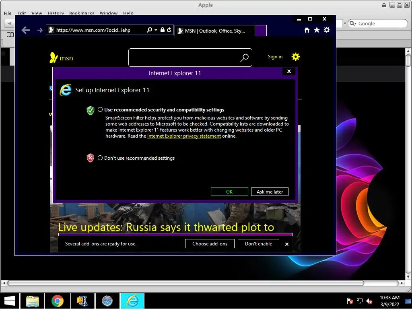Click Internet Explorer taskbar icon
Image resolution: width=412 pixels, height=309 pixels.
[132, 301]
